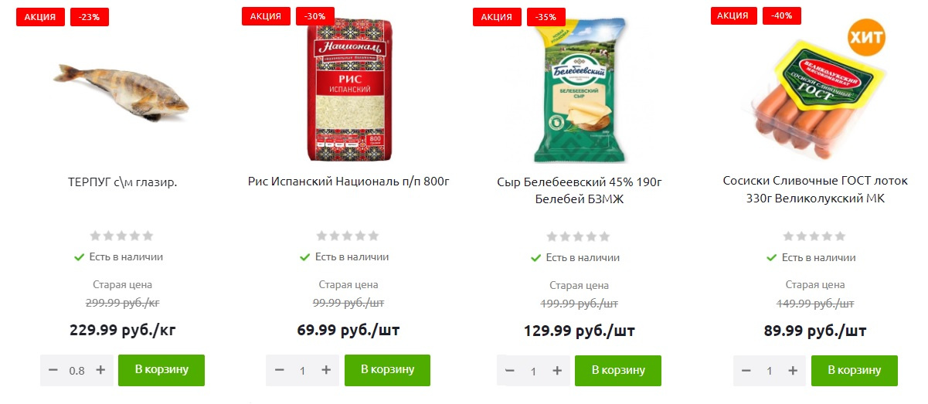The image size is (928, 404).
Task: Add one more Сыр Белебеевский with plus
Action: [557, 372]
